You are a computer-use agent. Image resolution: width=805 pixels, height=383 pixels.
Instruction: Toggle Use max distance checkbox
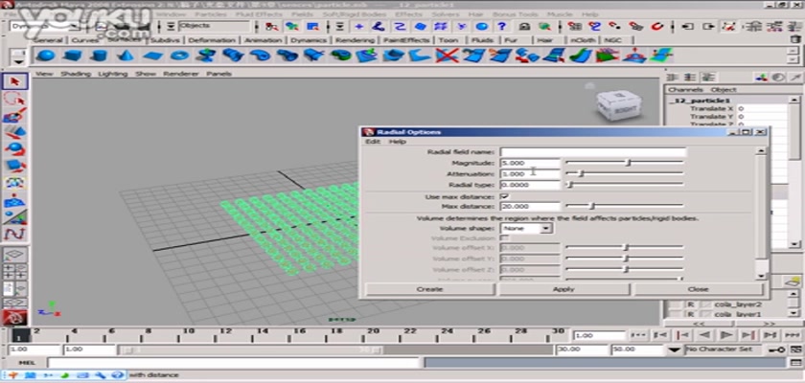[x=505, y=196]
